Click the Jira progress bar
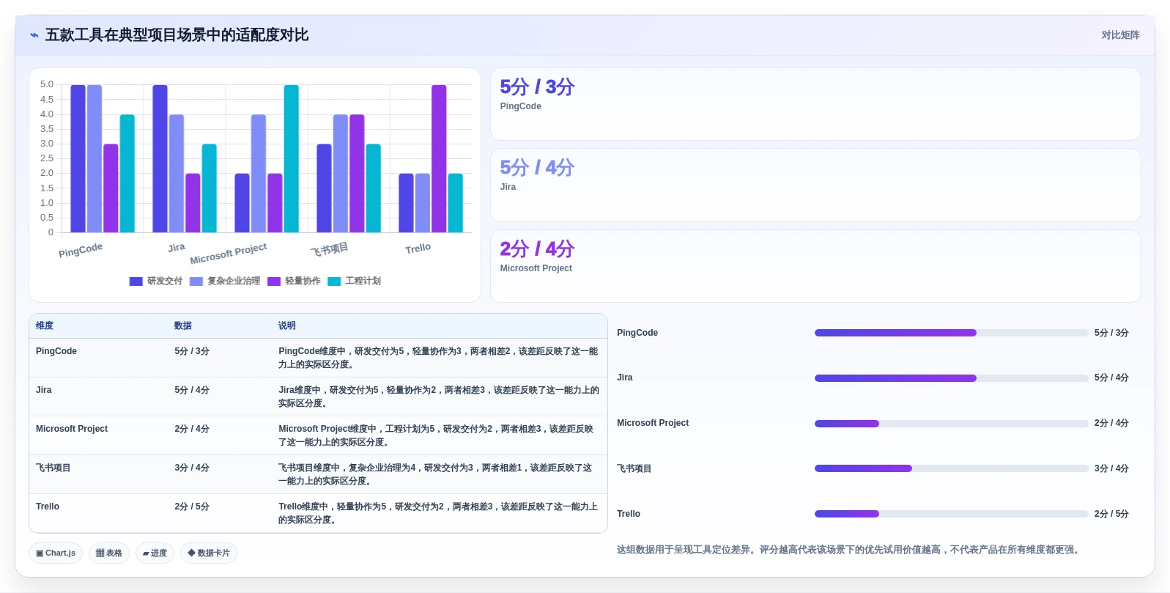 coord(951,378)
